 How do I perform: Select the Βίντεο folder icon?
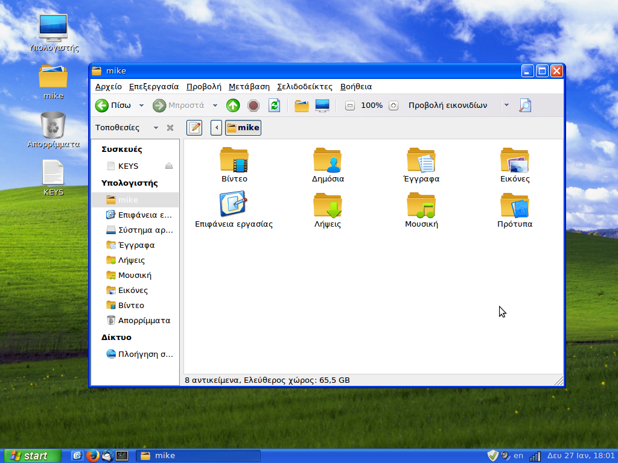[x=234, y=160]
